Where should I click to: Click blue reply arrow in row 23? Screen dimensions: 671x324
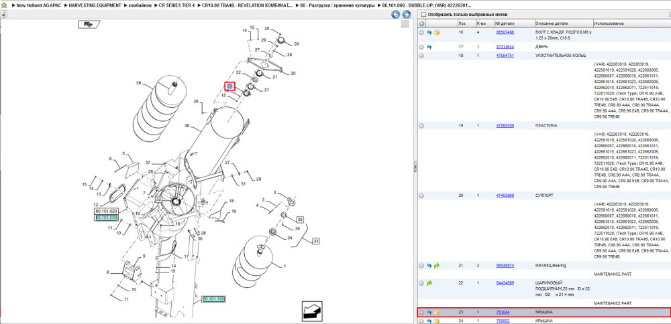coord(429,313)
